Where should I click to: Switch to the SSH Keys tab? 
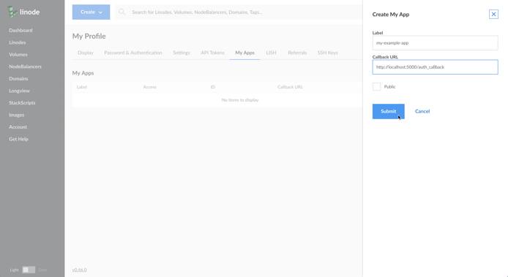click(327, 53)
